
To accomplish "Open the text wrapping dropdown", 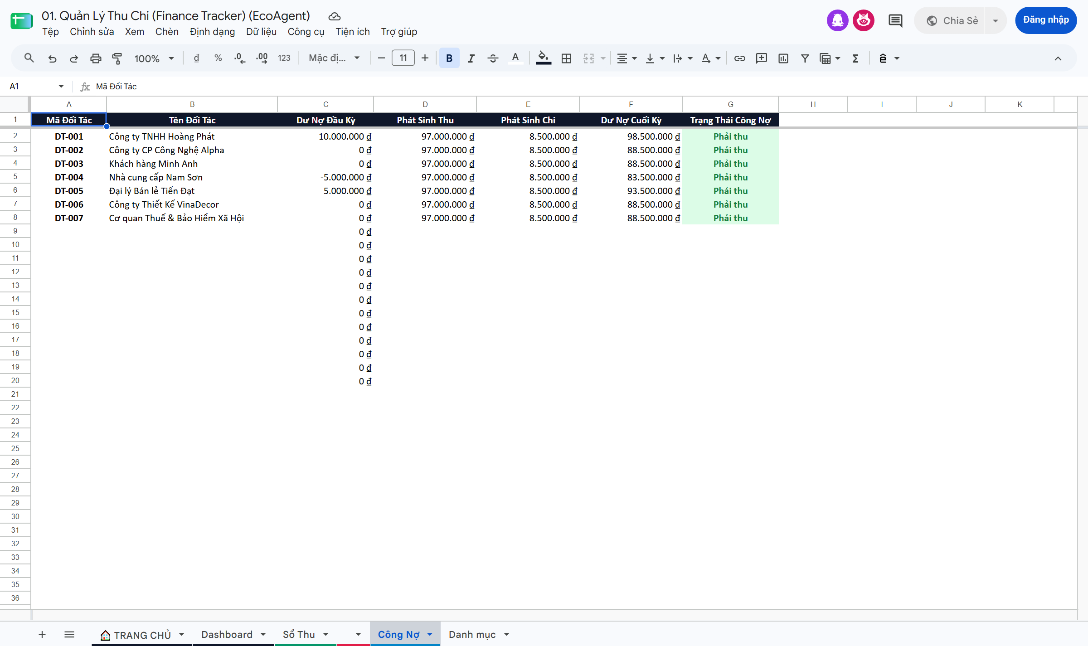I will click(683, 58).
